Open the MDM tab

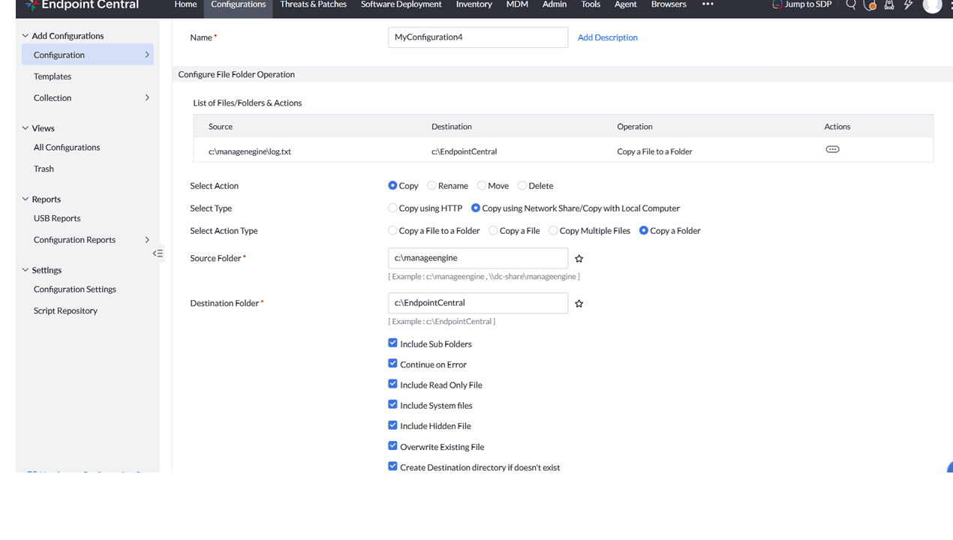(x=517, y=4)
